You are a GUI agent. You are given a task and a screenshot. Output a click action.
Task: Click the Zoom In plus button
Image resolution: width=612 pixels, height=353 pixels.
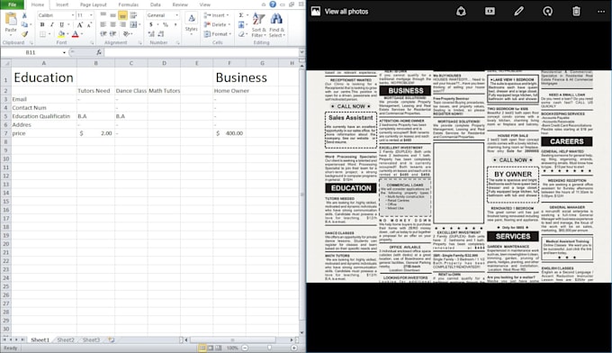294,348
